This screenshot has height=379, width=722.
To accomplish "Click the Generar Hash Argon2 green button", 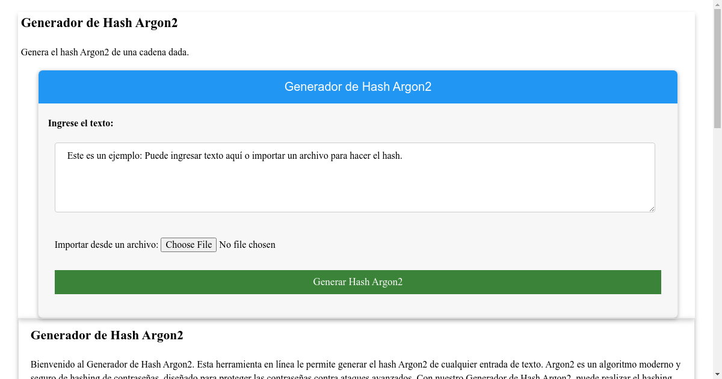I will (357, 282).
